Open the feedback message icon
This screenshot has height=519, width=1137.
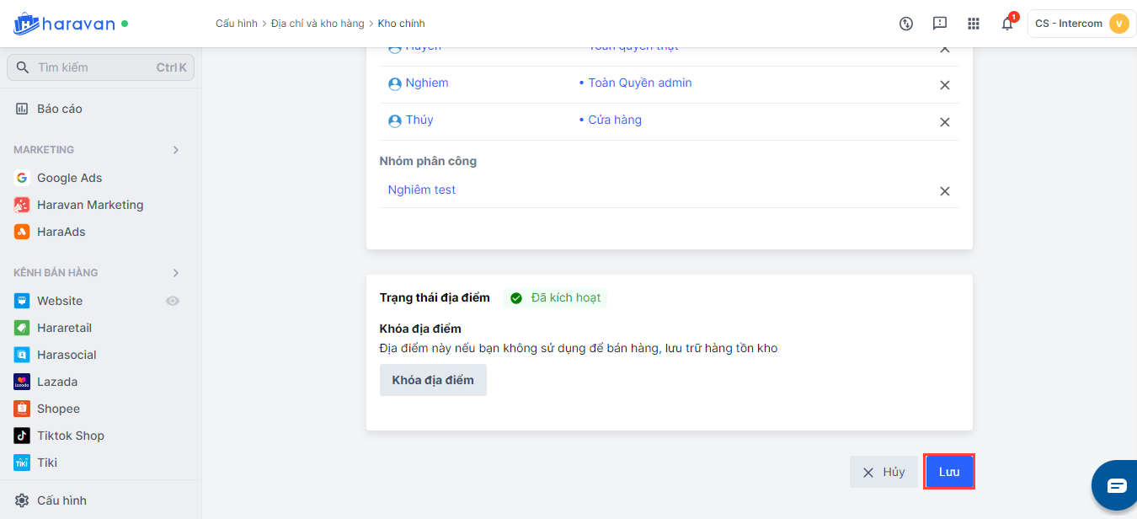[940, 24]
